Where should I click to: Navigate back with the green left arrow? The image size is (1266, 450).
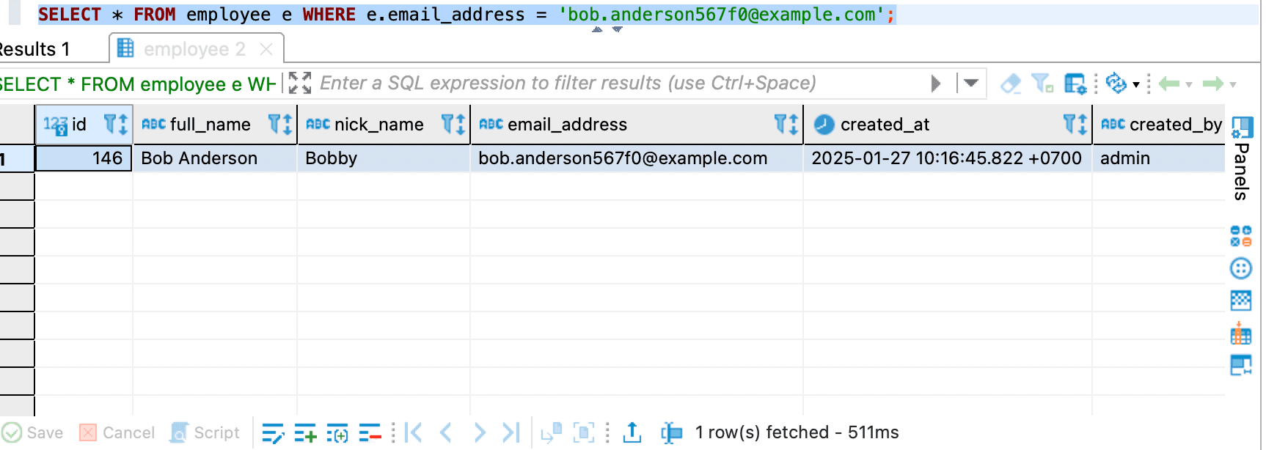click(x=1169, y=84)
